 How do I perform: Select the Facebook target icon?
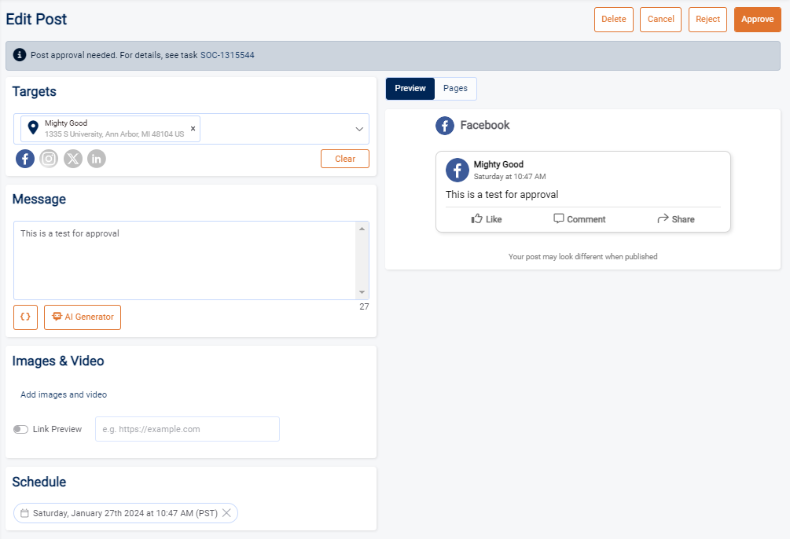(24, 158)
